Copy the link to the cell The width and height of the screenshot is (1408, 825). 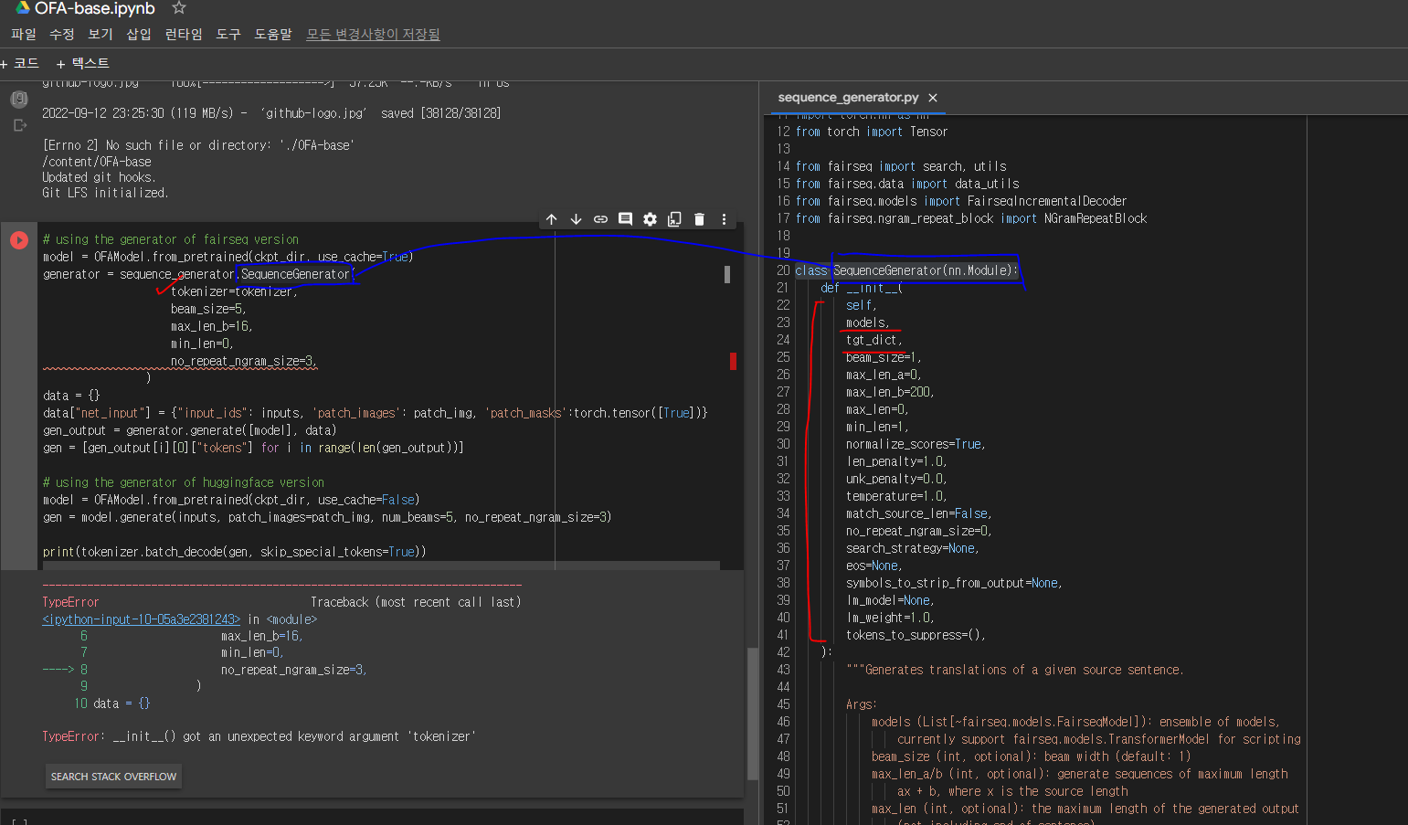pos(600,219)
